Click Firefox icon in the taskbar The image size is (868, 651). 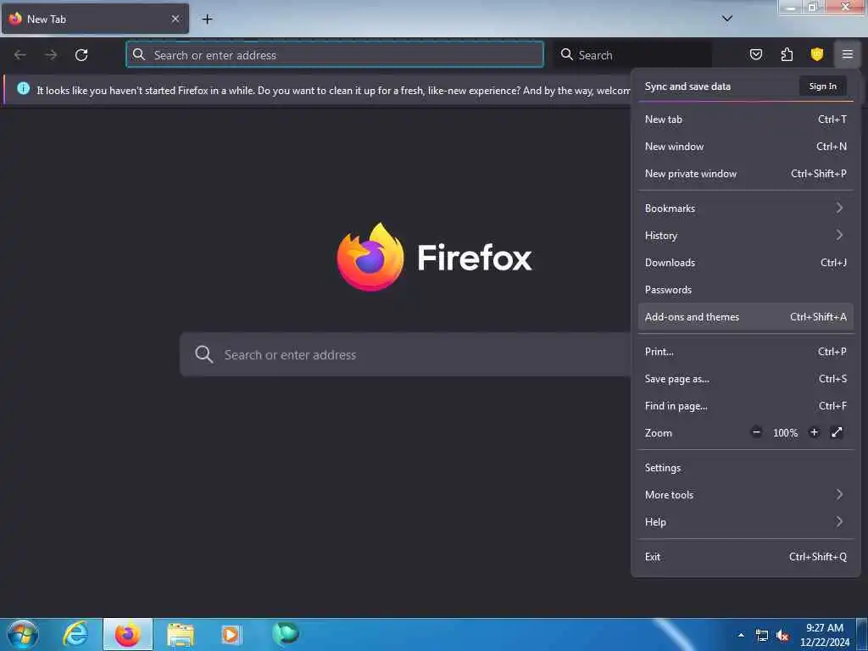(127, 634)
